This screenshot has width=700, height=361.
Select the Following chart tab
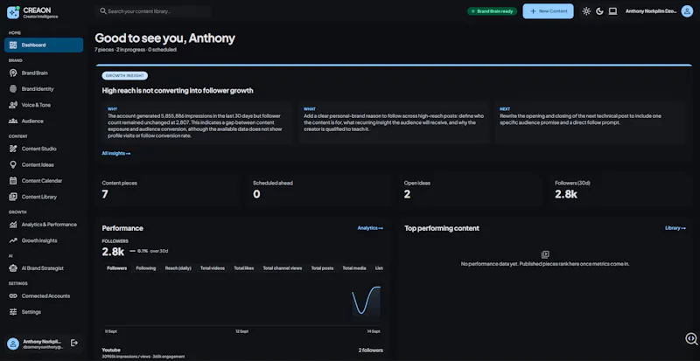tap(146, 268)
